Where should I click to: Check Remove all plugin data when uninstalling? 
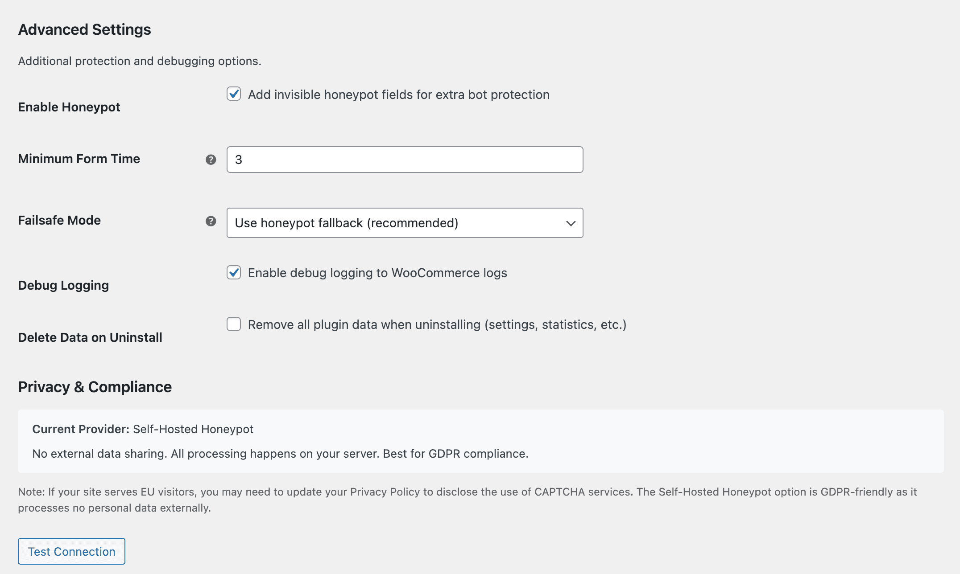click(x=234, y=324)
